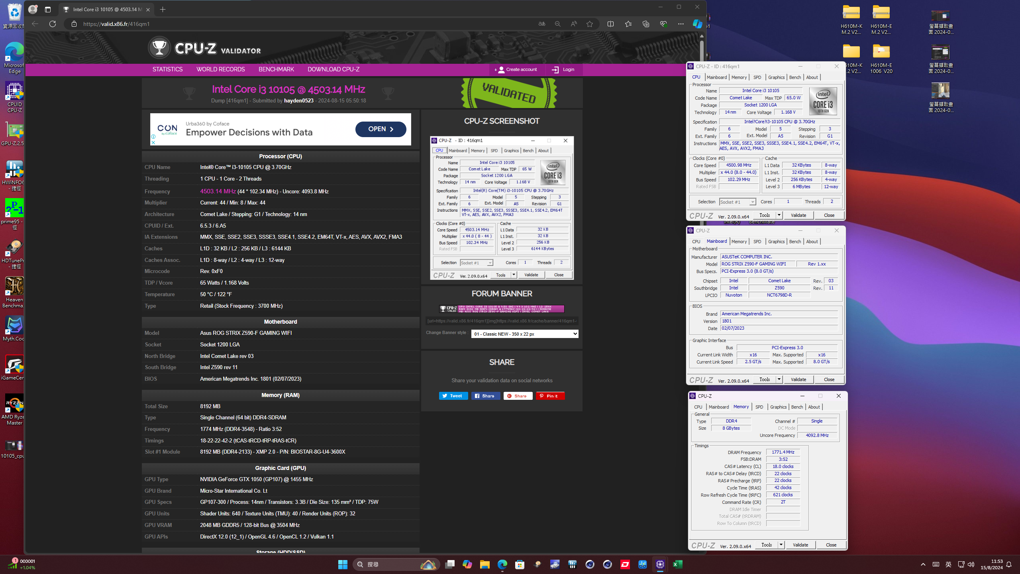This screenshot has height=574, width=1020.
Task: Open the volume icon in system tray
Action: [x=971, y=564]
